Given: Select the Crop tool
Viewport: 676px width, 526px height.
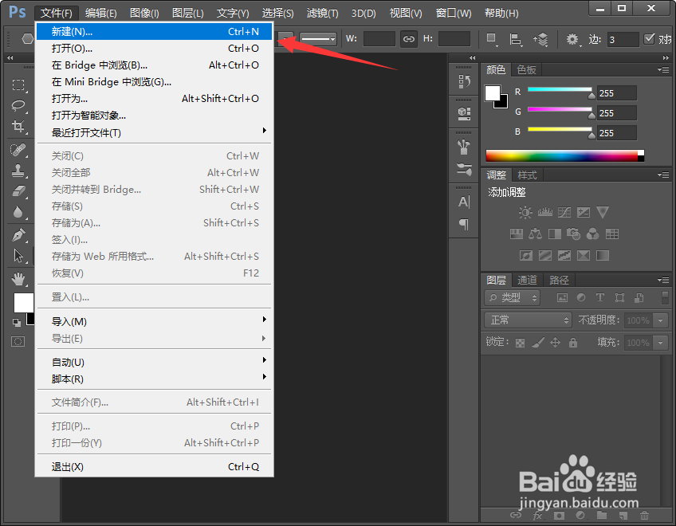Looking at the screenshot, I should (18, 127).
